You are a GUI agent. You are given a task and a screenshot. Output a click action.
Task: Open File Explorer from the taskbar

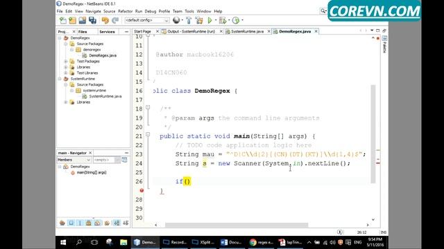point(123,242)
